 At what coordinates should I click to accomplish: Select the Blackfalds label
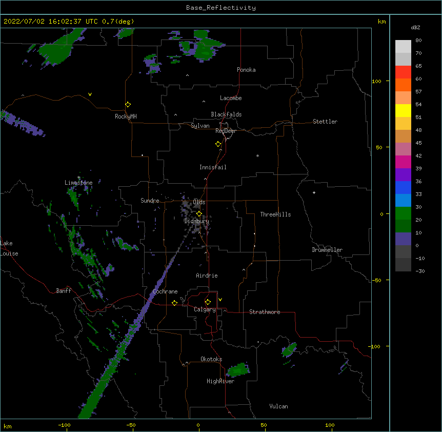pyautogui.click(x=226, y=114)
